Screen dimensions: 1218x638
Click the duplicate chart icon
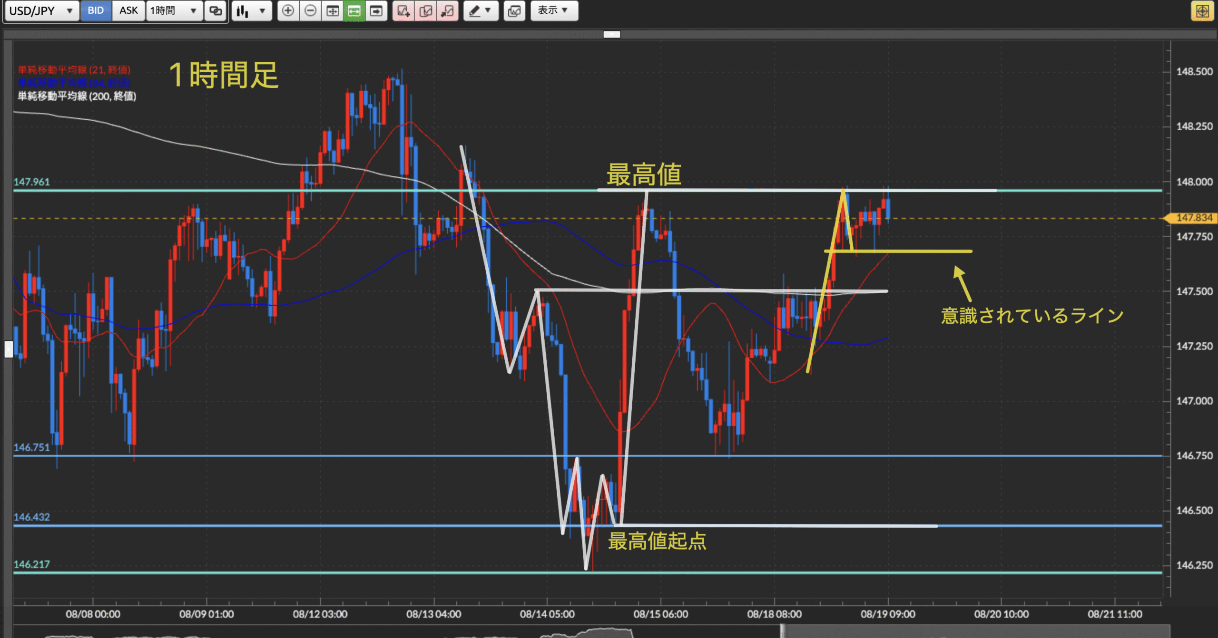tap(426, 10)
